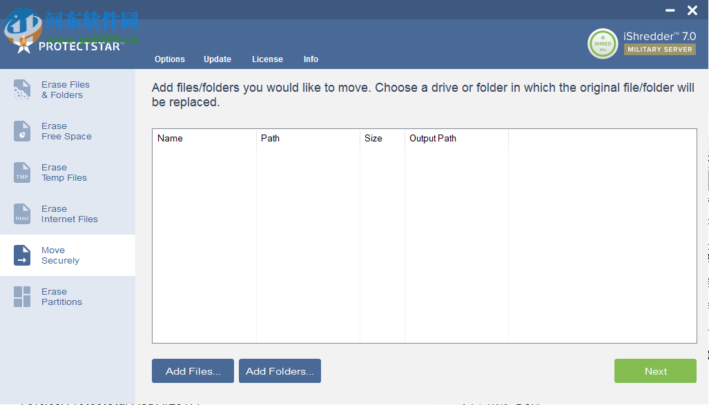Open the Options menu

coord(170,59)
